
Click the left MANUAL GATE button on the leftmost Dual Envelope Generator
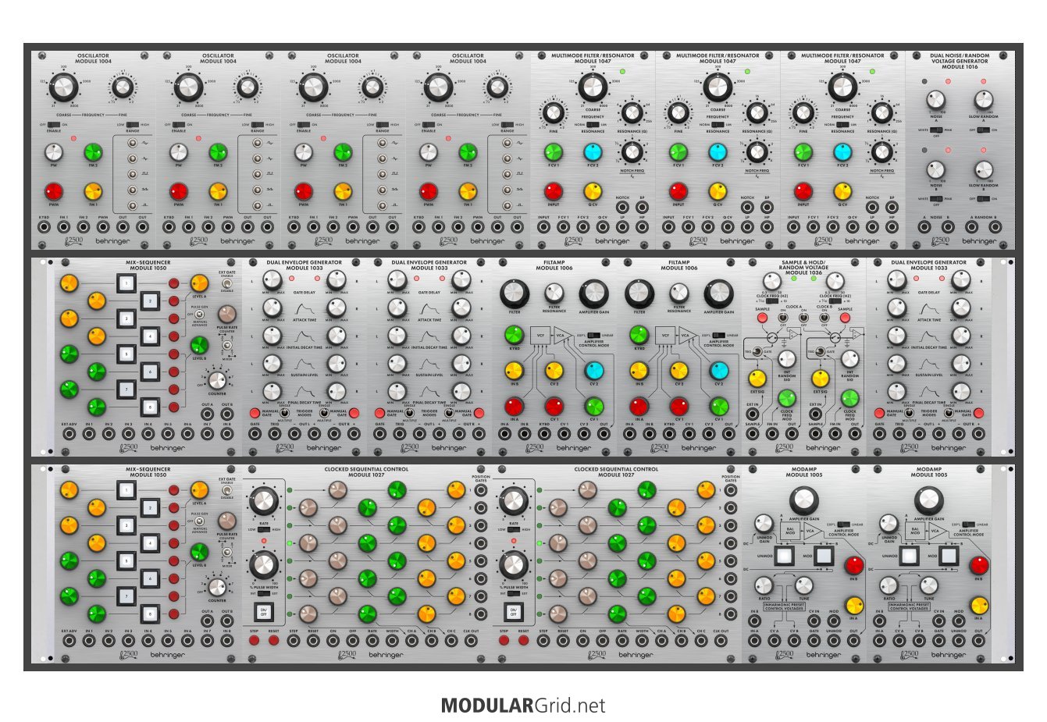click(x=255, y=413)
